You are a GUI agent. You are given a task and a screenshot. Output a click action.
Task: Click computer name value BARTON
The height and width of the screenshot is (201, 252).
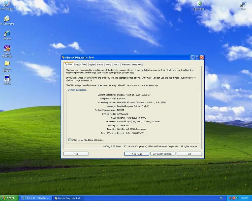(121, 98)
